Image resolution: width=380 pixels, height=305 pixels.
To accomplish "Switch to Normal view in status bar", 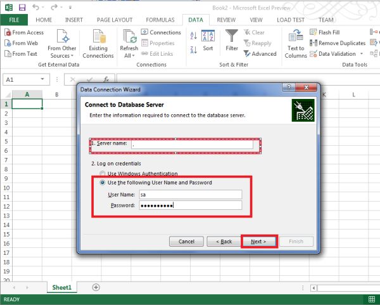I will (372, 299).
